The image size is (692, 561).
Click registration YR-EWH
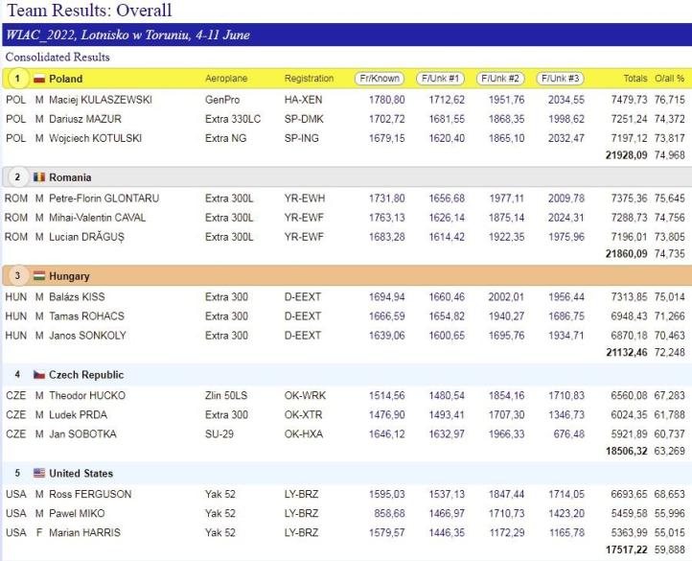click(305, 199)
